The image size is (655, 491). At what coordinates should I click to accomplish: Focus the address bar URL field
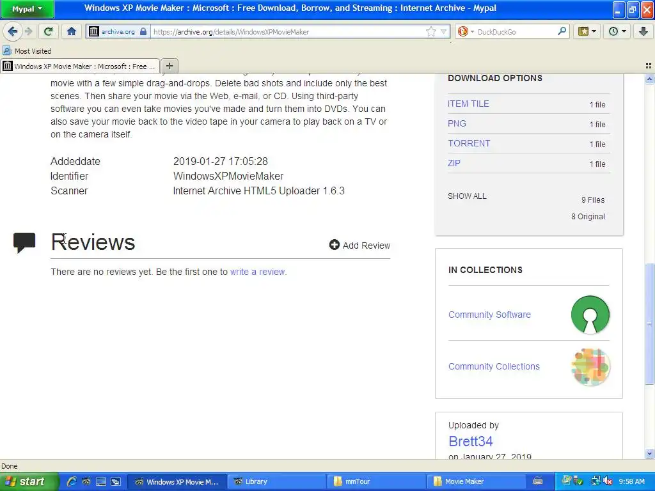pos(288,32)
